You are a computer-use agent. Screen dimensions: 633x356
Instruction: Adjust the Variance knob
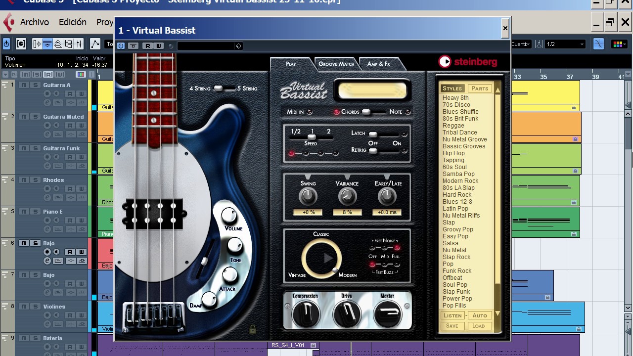click(x=347, y=197)
